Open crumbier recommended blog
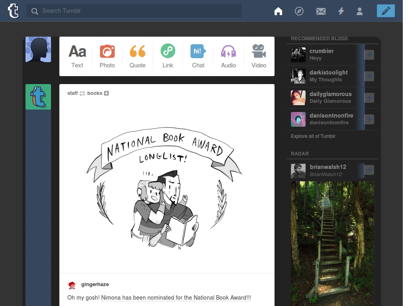 [x=322, y=51]
